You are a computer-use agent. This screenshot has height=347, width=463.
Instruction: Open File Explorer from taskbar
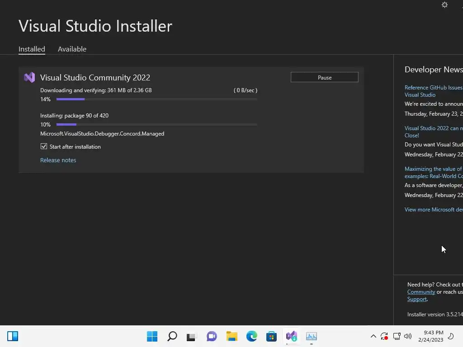pyautogui.click(x=232, y=336)
